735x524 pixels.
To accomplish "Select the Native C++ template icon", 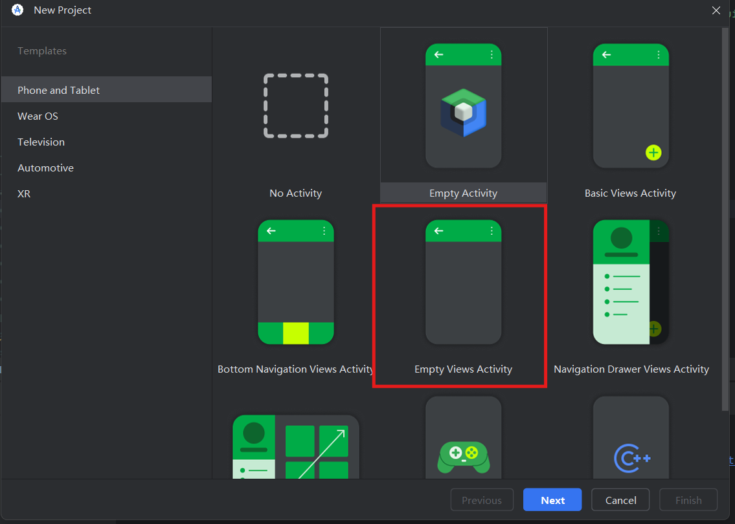I will (x=631, y=437).
